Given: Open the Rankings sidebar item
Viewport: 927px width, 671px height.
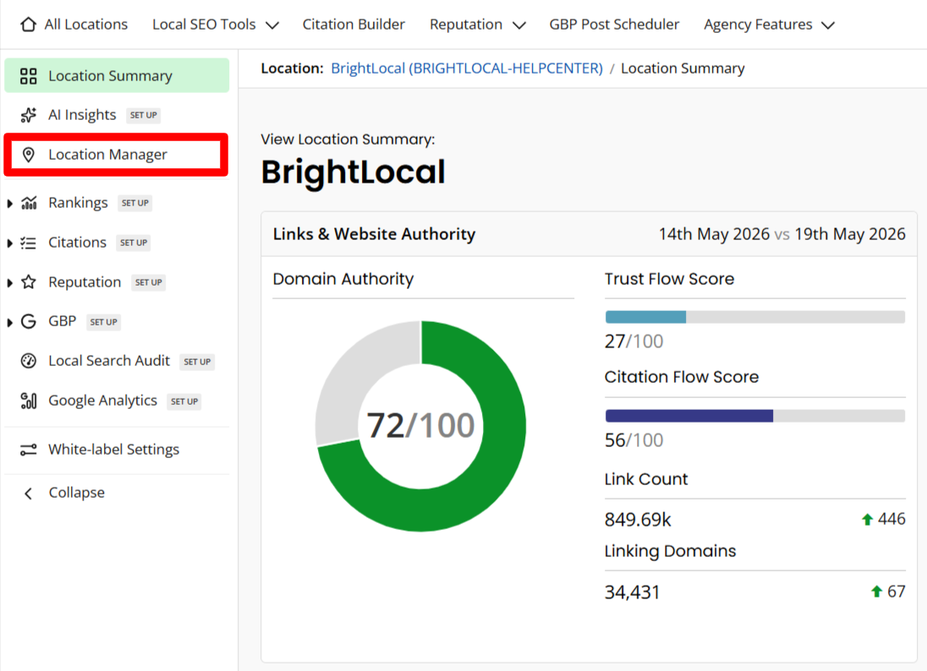Looking at the screenshot, I should [x=78, y=203].
